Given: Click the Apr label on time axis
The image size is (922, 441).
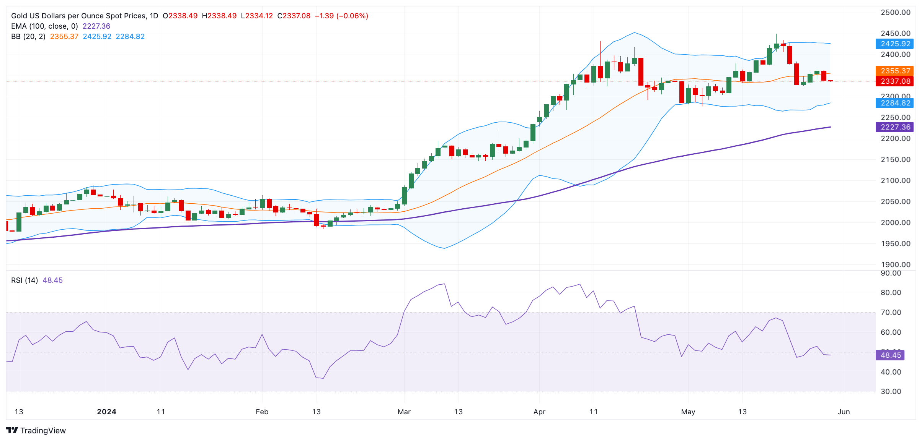Looking at the screenshot, I should (539, 412).
